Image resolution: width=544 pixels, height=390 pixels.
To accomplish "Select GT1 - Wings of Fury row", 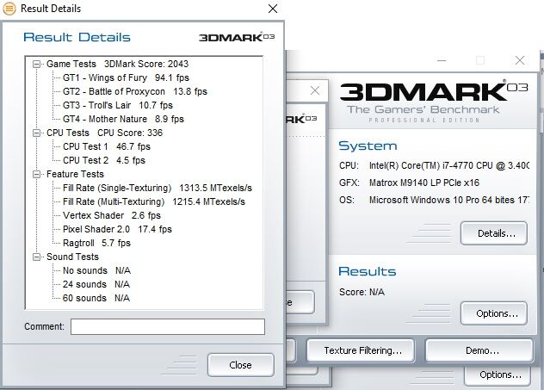I will pyautogui.click(x=126, y=77).
